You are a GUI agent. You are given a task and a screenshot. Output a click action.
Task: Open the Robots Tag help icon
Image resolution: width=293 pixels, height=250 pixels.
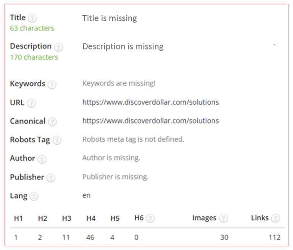coord(57,140)
